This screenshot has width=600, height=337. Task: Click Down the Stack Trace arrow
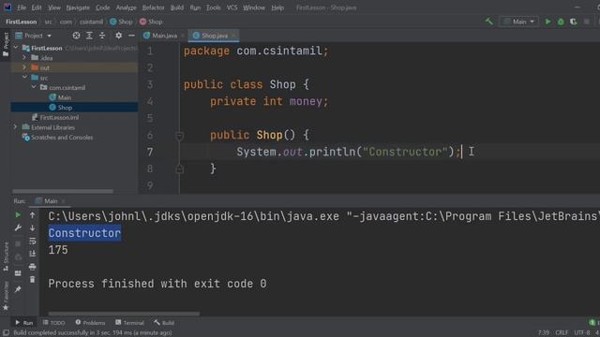click(x=33, y=228)
